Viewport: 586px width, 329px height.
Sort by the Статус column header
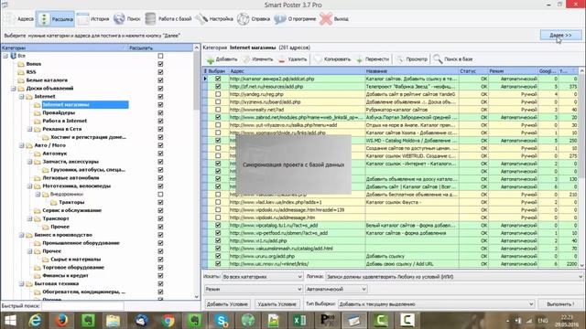(x=473, y=71)
